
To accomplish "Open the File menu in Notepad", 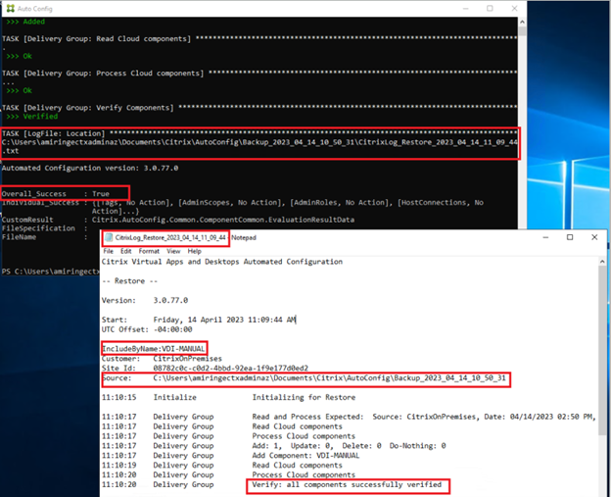I will pos(109,251).
